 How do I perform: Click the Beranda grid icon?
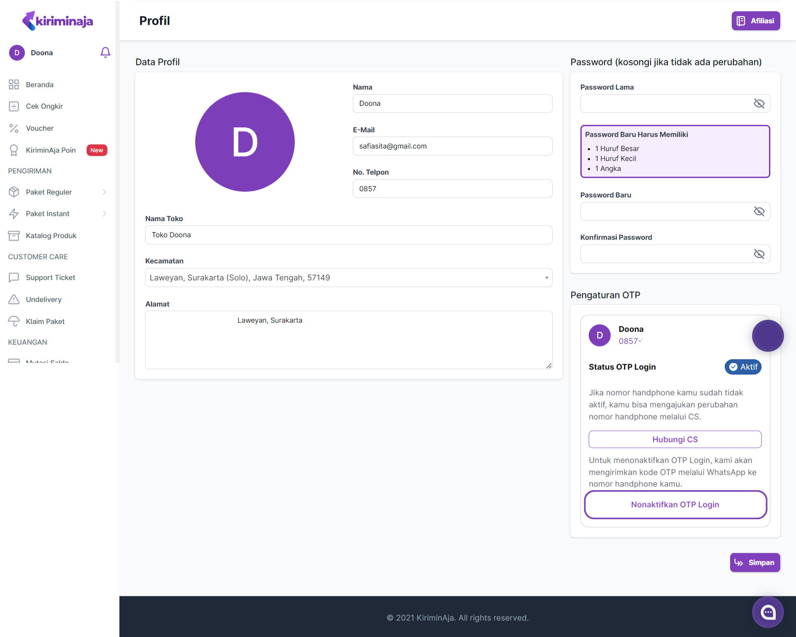[14, 85]
